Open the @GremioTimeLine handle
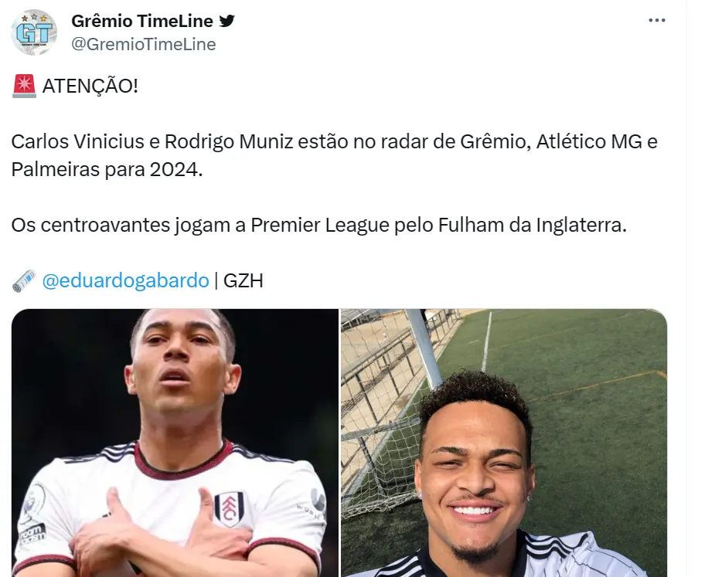This screenshot has height=577, width=715. pos(144,44)
